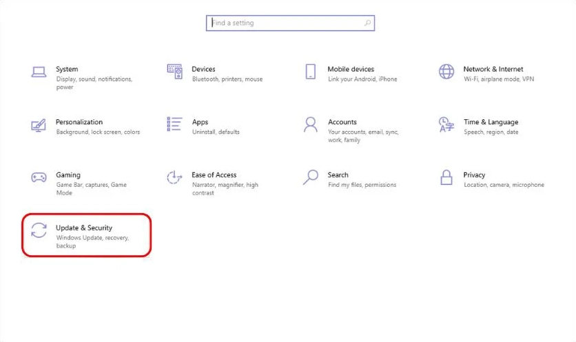Viewport: 576px width, 342px height.
Task: Open the Mobile devices heading
Action: (351, 69)
